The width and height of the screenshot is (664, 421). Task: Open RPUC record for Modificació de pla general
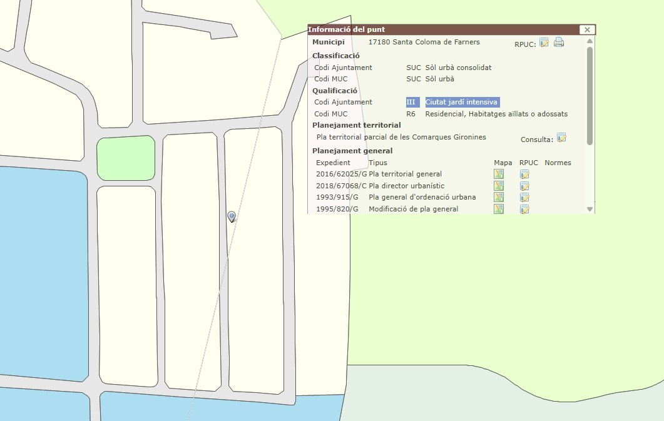coord(524,208)
